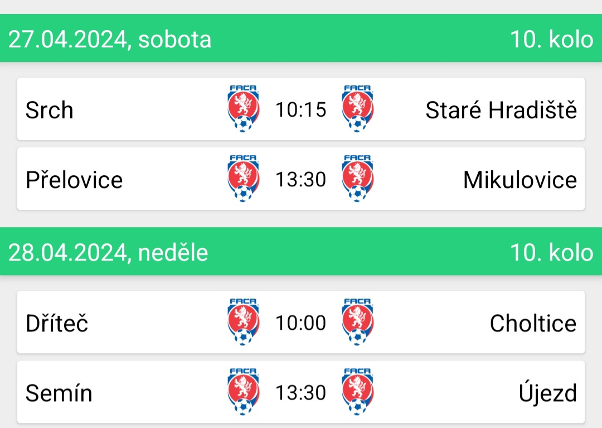Select the Mikulovice team name

coord(520,180)
